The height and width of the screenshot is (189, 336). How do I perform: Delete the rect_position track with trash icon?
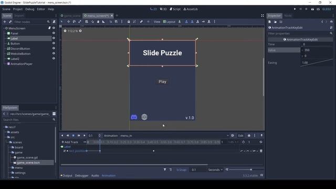(x=261, y=151)
